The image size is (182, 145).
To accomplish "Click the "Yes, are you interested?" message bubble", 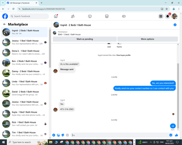I will pos(163,83).
